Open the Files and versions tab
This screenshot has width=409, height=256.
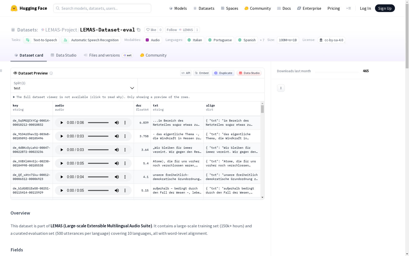(x=108, y=55)
